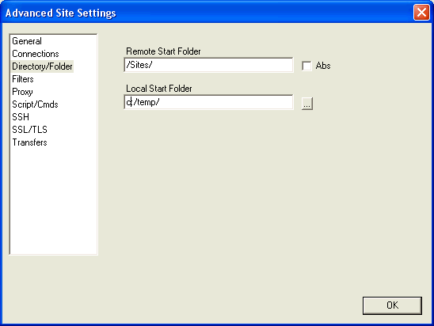Click empty space below Transfers in list

point(53,199)
